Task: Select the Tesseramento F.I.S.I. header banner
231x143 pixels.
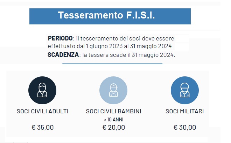Action: coord(110,16)
